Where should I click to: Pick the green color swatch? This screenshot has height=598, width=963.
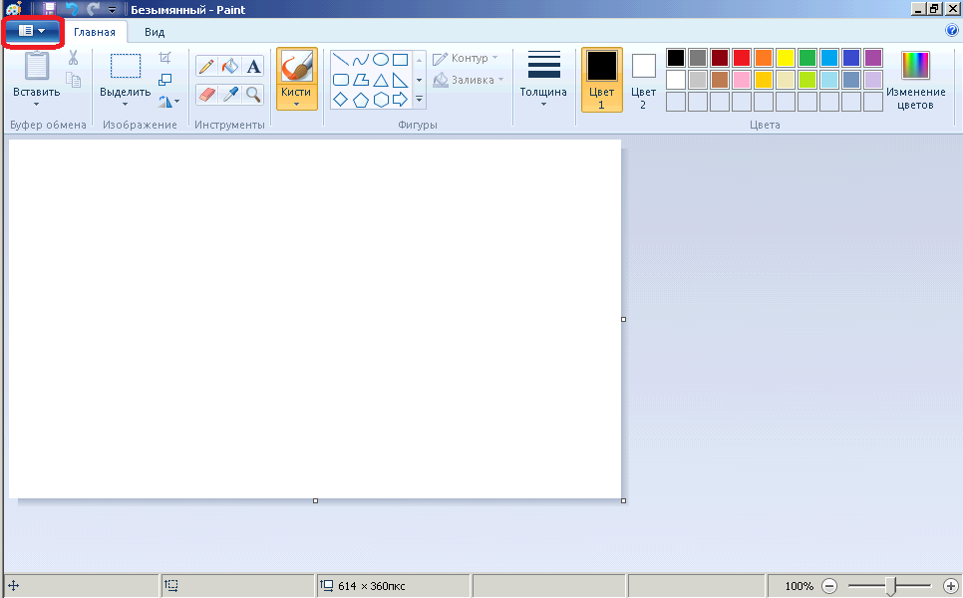point(807,58)
